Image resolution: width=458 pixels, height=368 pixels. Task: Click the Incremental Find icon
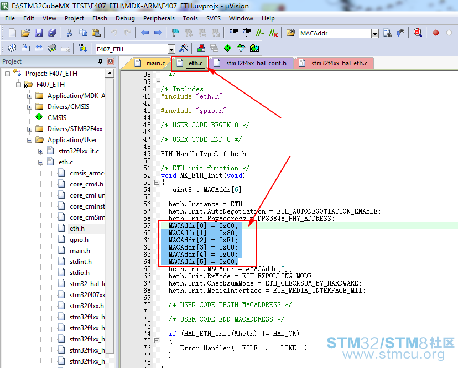point(400,33)
